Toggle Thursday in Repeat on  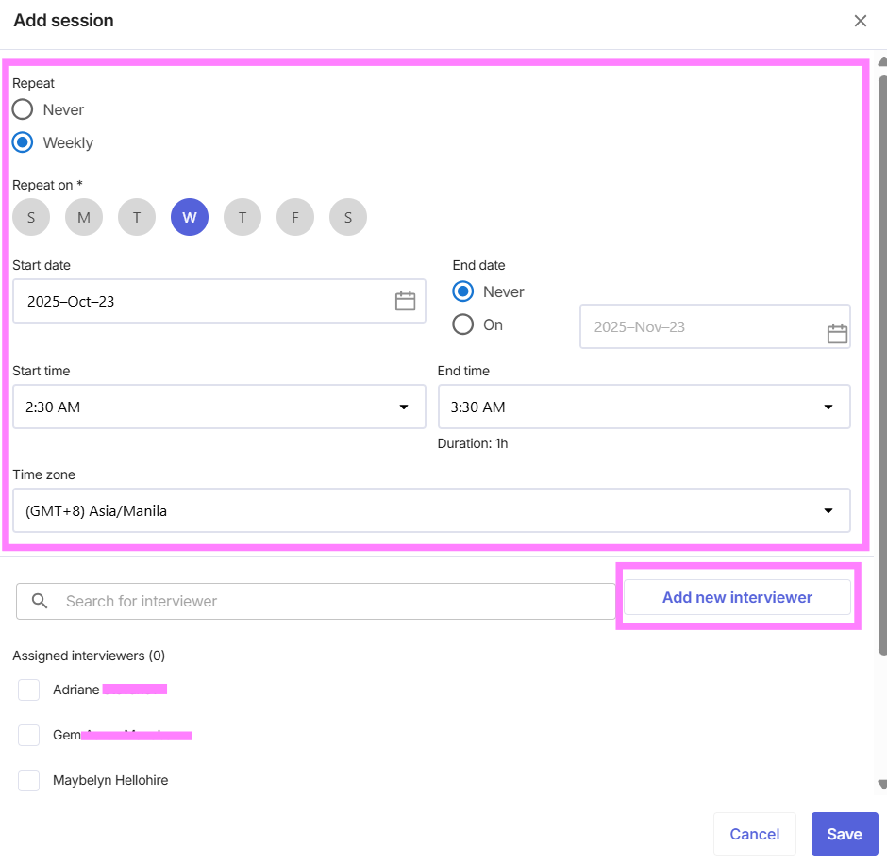pyautogui.click(x=243, y=217)
